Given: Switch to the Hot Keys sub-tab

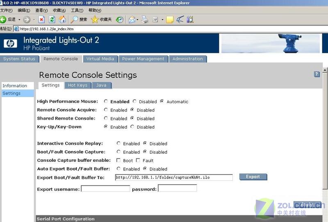Looking at the screenshot, I should (x=77, y=85).
